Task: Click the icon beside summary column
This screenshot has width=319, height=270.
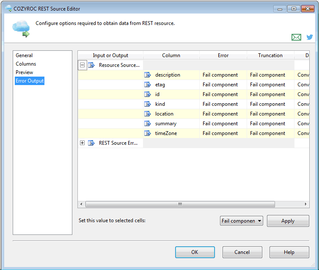Action: (148, 124)
